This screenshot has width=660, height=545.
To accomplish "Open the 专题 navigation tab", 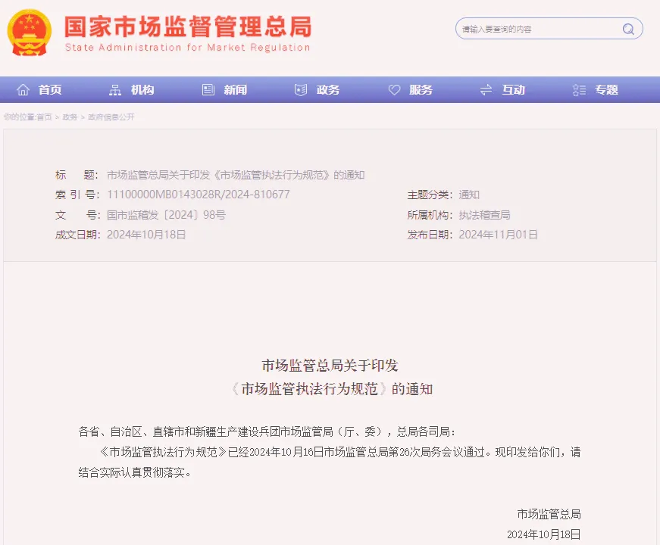I will (x=606, y=89).
